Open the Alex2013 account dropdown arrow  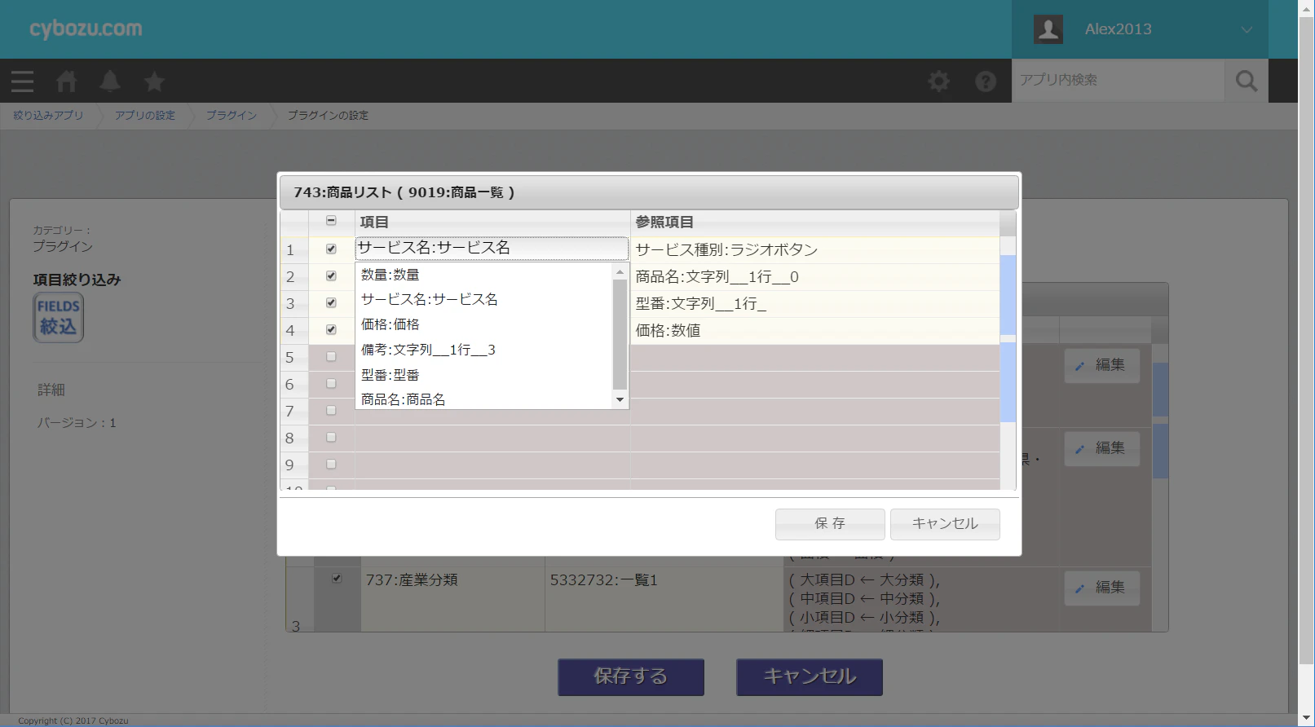(x=1247, y=30)
